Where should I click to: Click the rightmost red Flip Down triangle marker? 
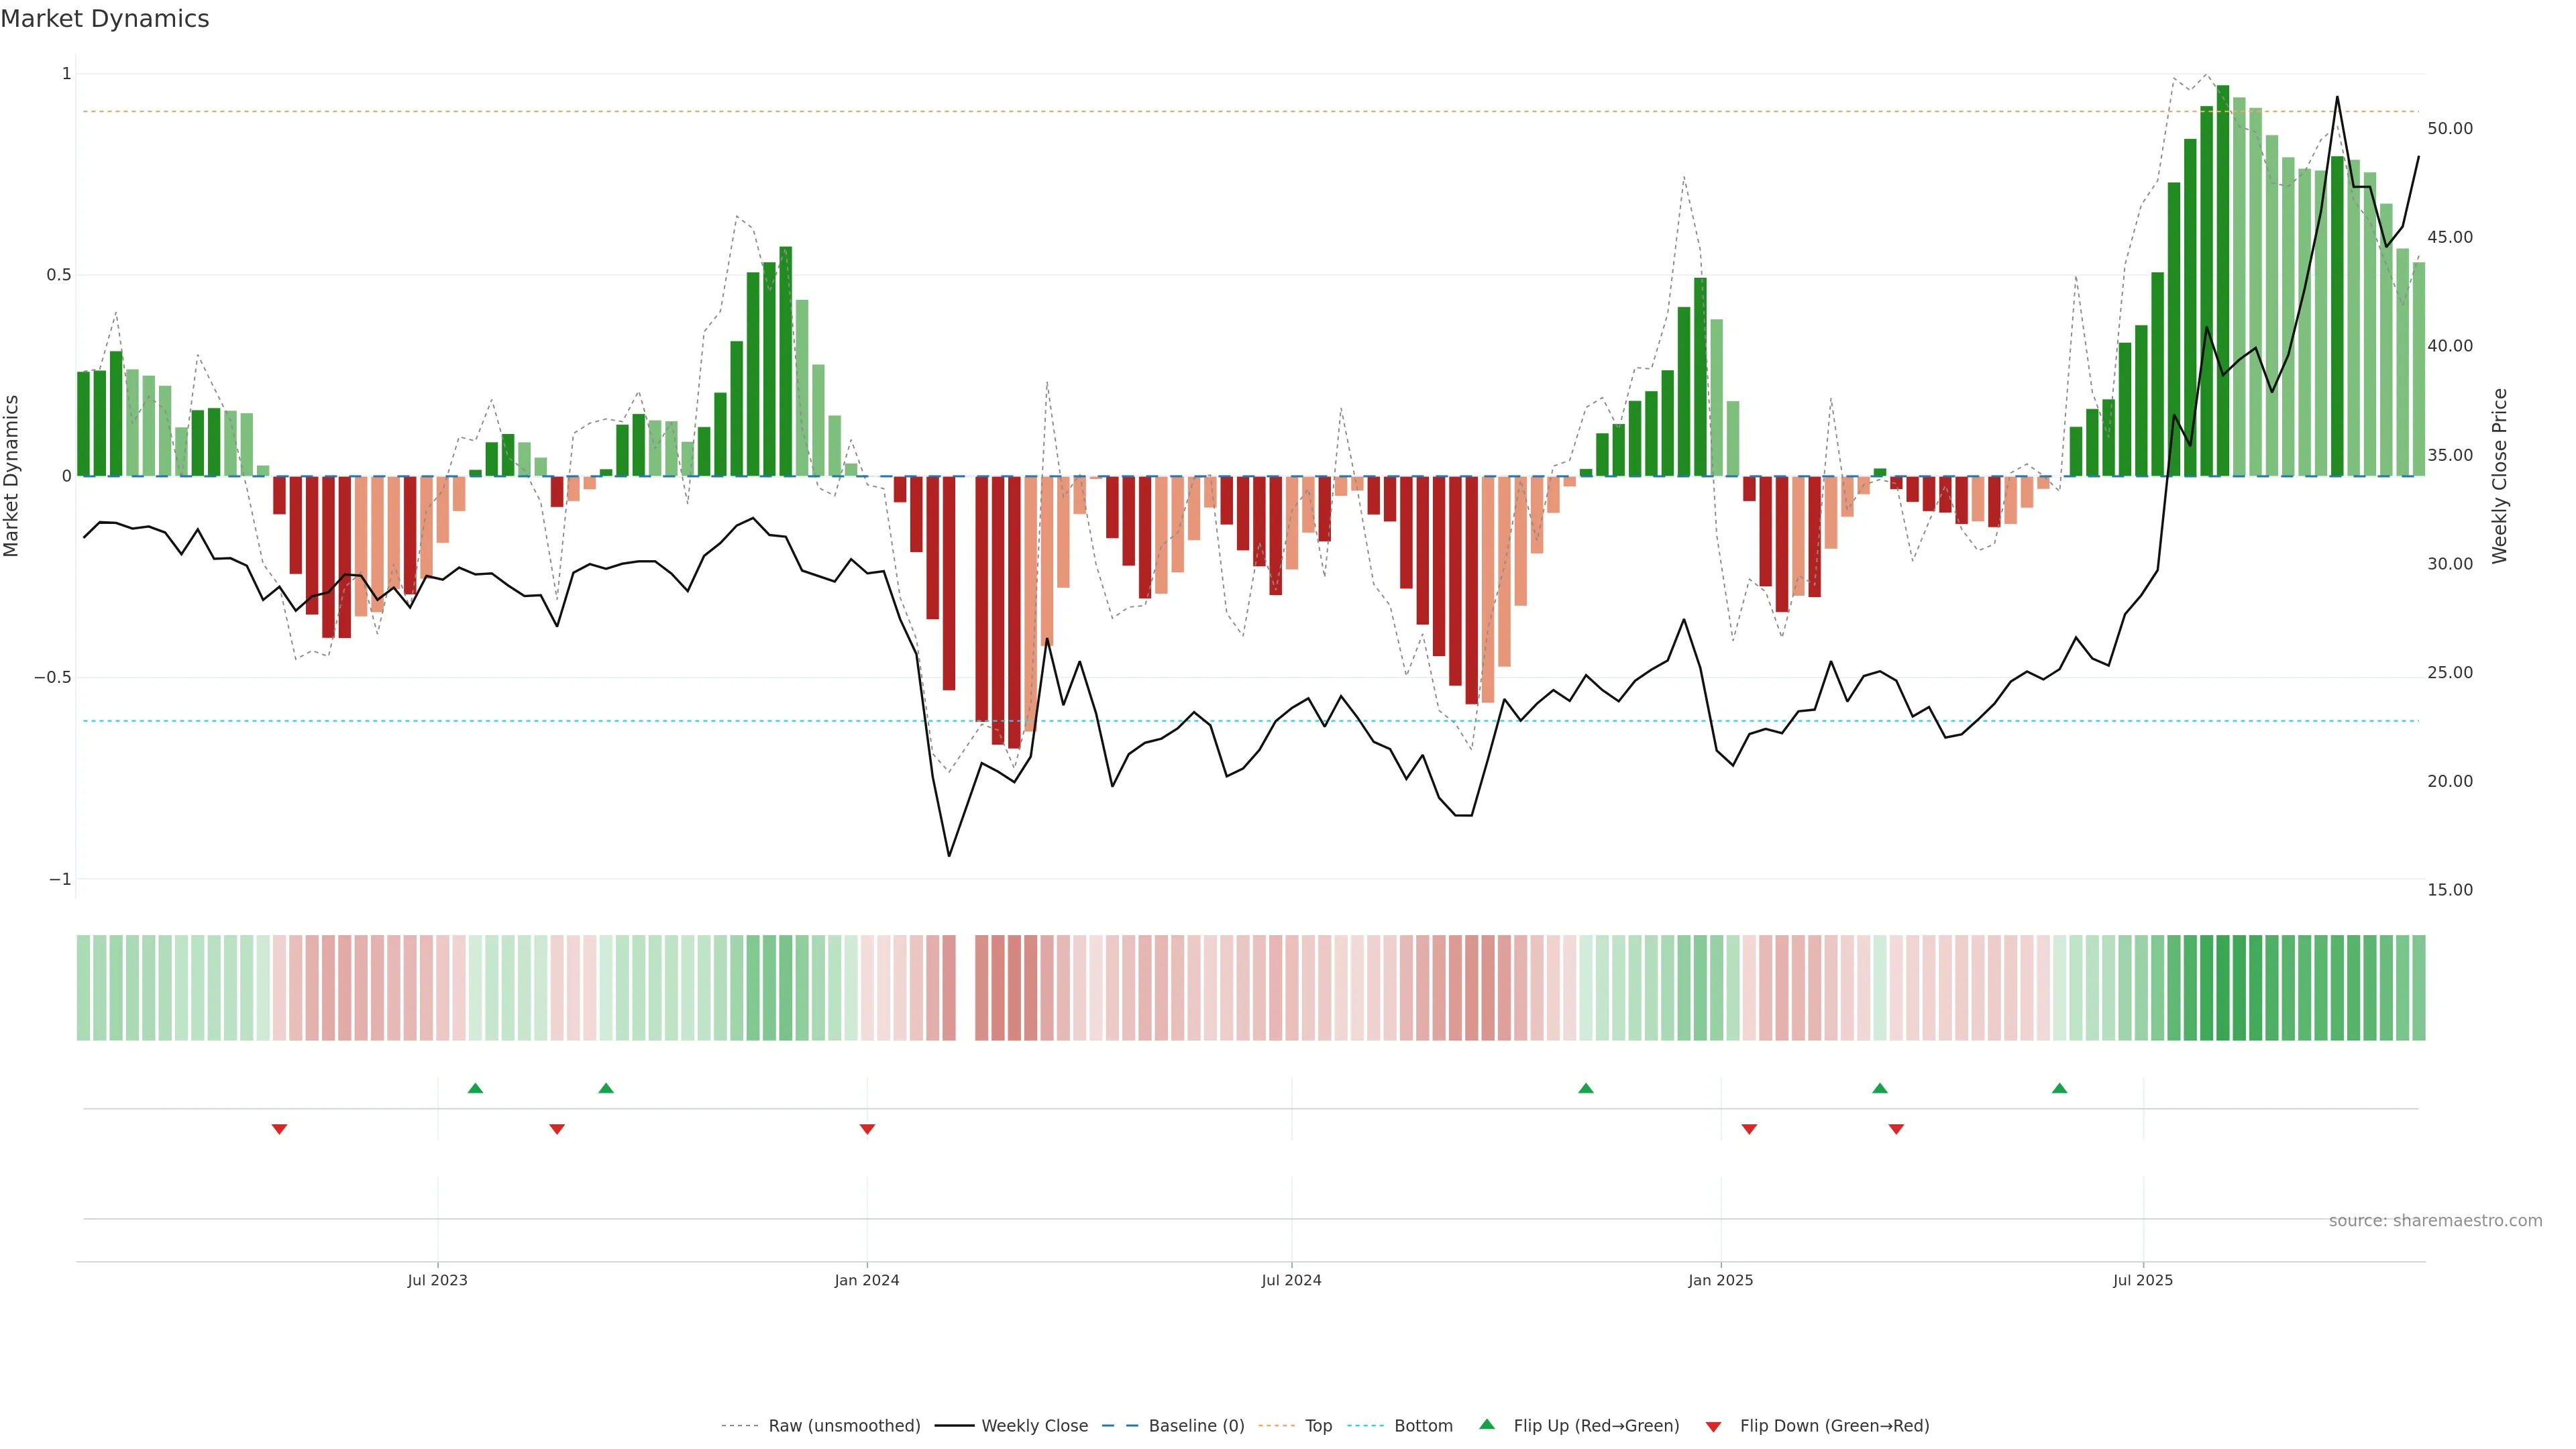click(x=1896, y=1129)
